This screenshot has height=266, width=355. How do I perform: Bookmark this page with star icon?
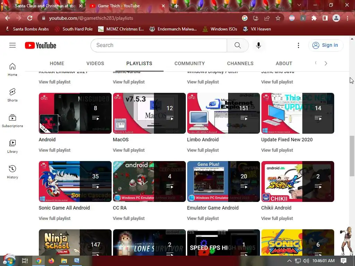click(278, 18)
